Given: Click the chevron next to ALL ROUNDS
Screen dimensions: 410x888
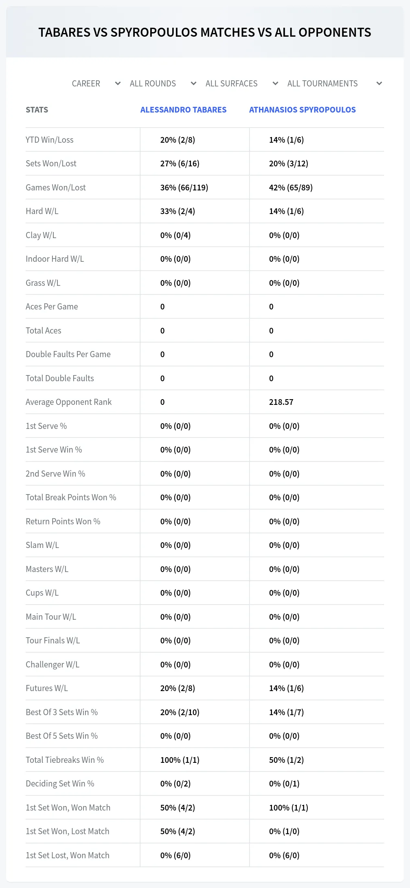Looking at the screenshot, I should [x=194, y=84].
